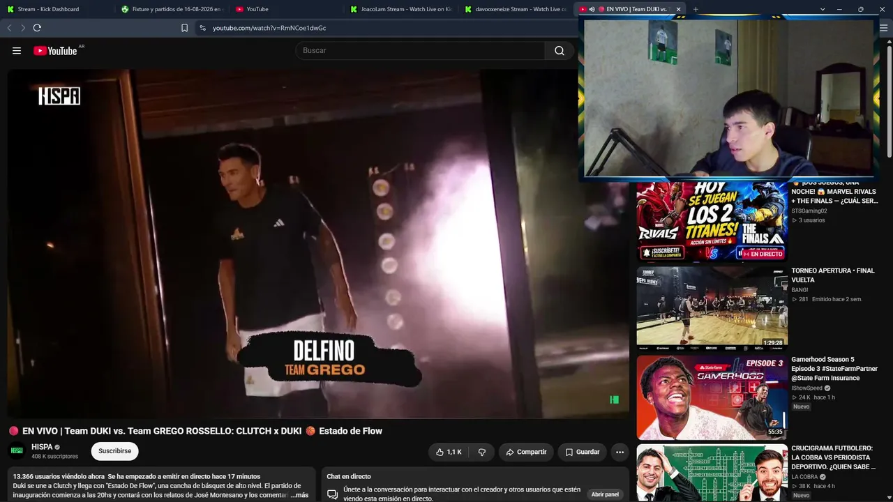
Task: Open the Crucigrama Futbolero video thumbnail
Action: (712, 473)
